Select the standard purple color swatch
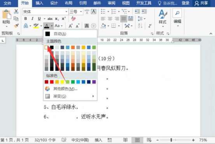Screen dimensions: 215x144 pyautogui.click(x=94, y=82)
